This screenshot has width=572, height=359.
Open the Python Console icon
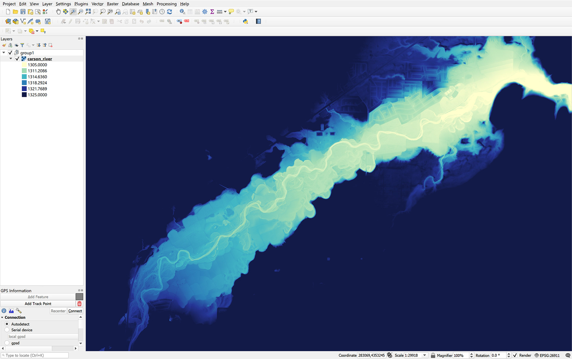point(245,21)
